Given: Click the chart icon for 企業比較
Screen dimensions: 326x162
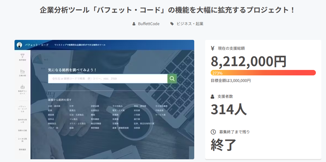Looking at the screenshot, I should (22, 71).
